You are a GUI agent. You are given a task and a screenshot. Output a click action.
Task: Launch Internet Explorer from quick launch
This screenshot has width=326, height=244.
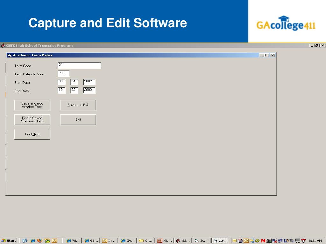tap(33, 241)
